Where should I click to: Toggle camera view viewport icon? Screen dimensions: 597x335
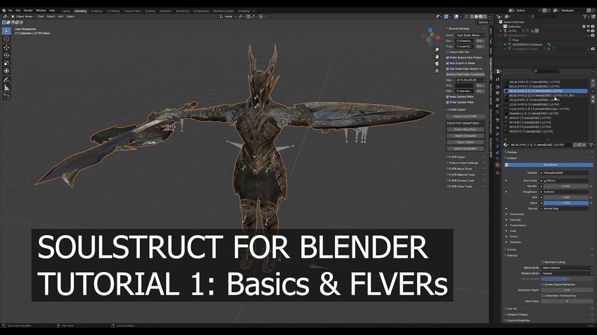pyautogui.click(x=437, y=64)
